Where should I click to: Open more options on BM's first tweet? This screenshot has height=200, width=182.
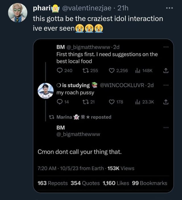pos(166,47)
